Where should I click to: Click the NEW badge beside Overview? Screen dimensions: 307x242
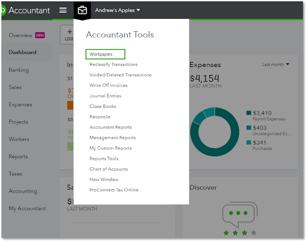tap(40, 35)
